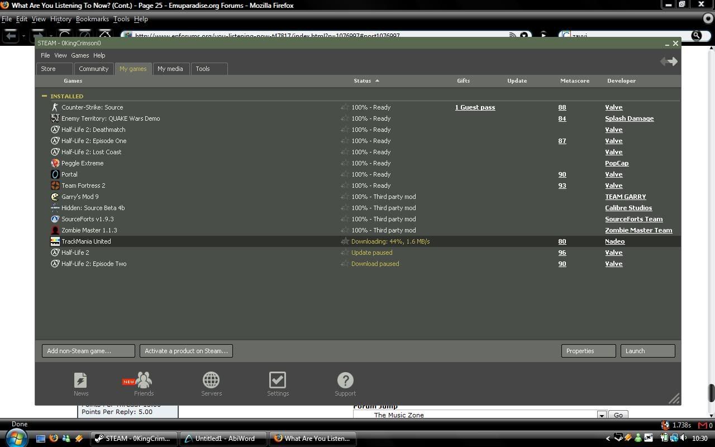Open the Steam Games menu
The width and height of the screenshot is (715, 447).
pos(80,55)
